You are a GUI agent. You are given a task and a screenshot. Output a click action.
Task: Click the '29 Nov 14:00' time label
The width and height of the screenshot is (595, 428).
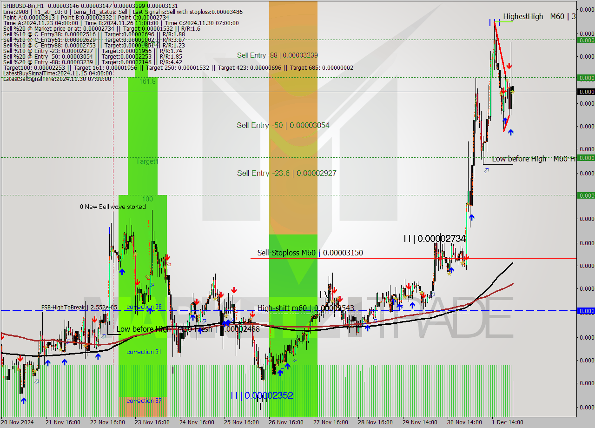tap(420, 422)
